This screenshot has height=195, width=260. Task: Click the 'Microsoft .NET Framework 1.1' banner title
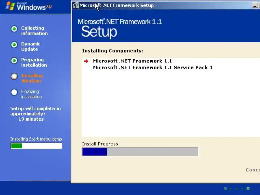pos(120,22)
